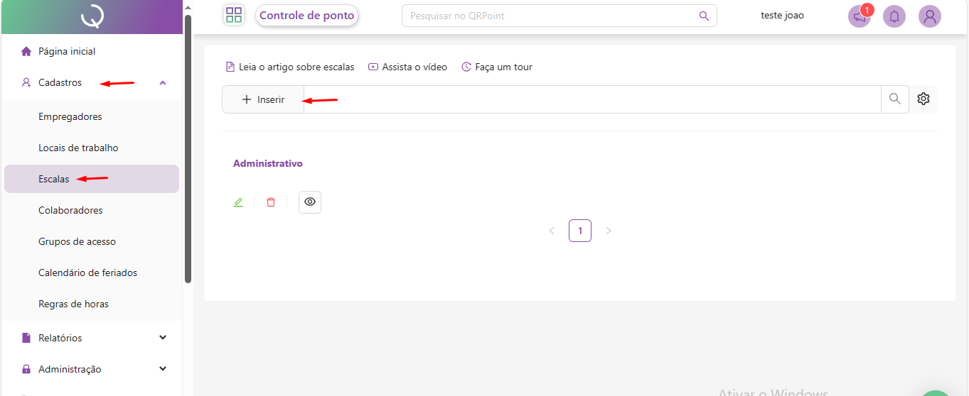This screenshot has width=969, height=396.
Task: Edit the Administrativo schedule with pencil icon
Action: coord(238,202)
